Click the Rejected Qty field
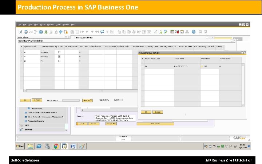 click(118, 100)
